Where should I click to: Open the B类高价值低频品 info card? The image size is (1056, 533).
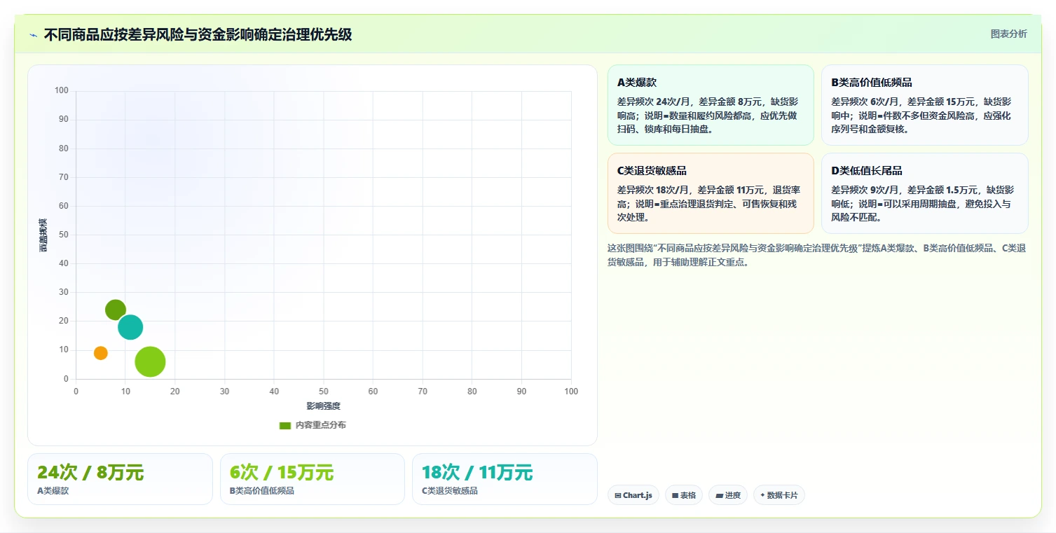pyautogui.click(x=924, y=105)
